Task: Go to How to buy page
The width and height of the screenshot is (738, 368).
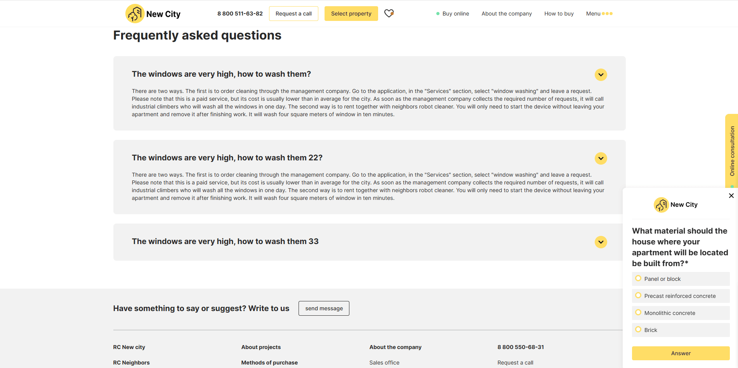Action: coord(559,14)
